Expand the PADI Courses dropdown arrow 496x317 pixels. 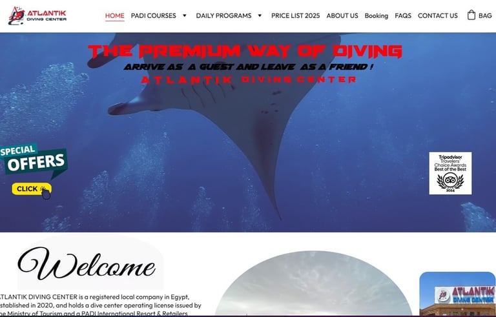pyautogui.click(x=185, y=15)
